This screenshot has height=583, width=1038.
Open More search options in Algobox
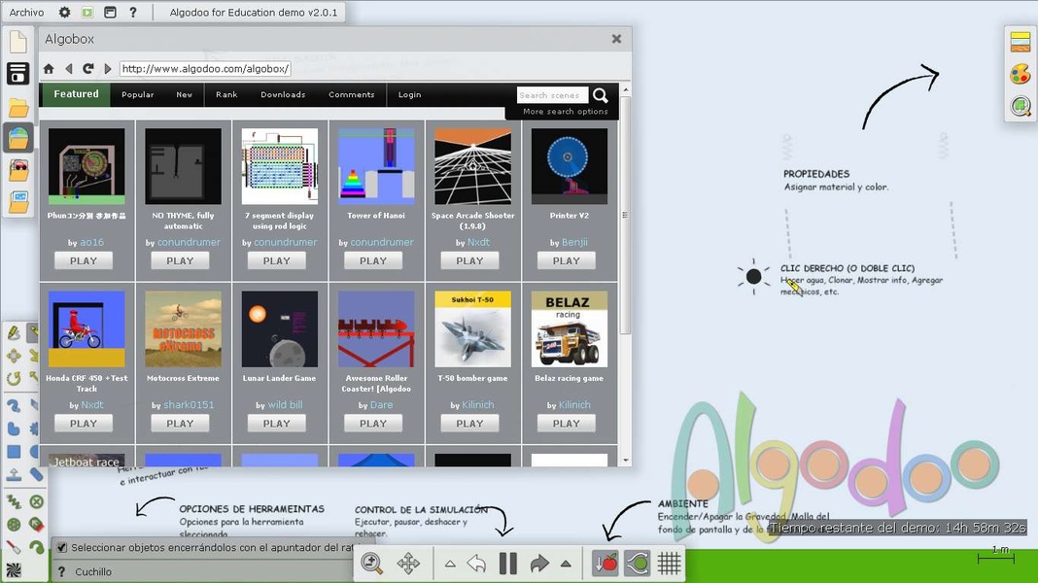564,111
